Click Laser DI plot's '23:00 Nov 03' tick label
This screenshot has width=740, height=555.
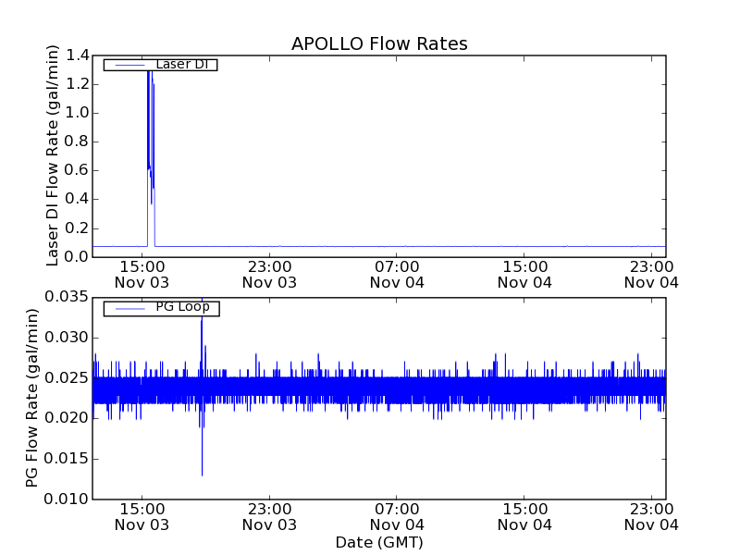point(269,275)
